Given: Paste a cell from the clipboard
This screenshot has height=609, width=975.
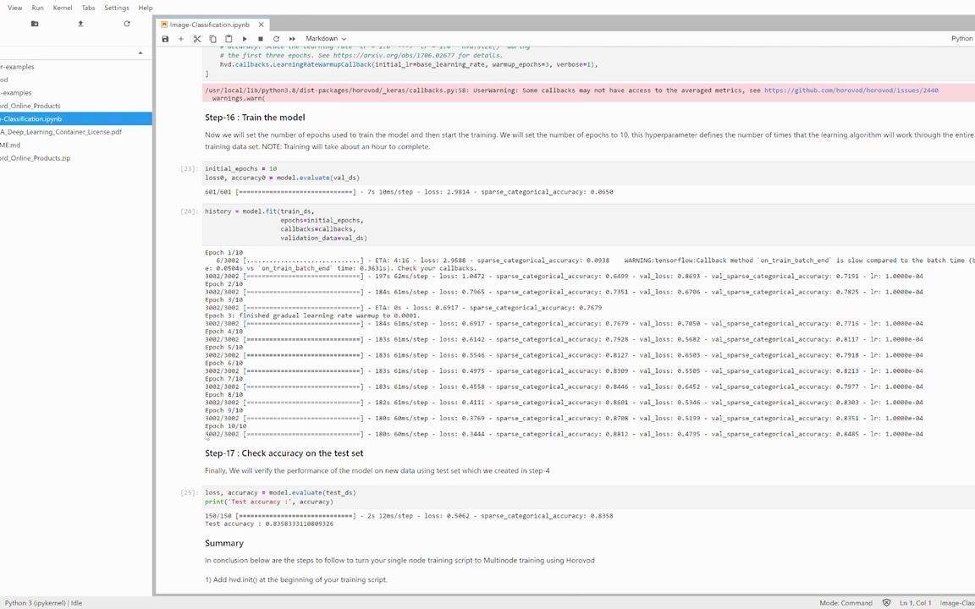Looking at the screenshot, I should click(229, 38).
